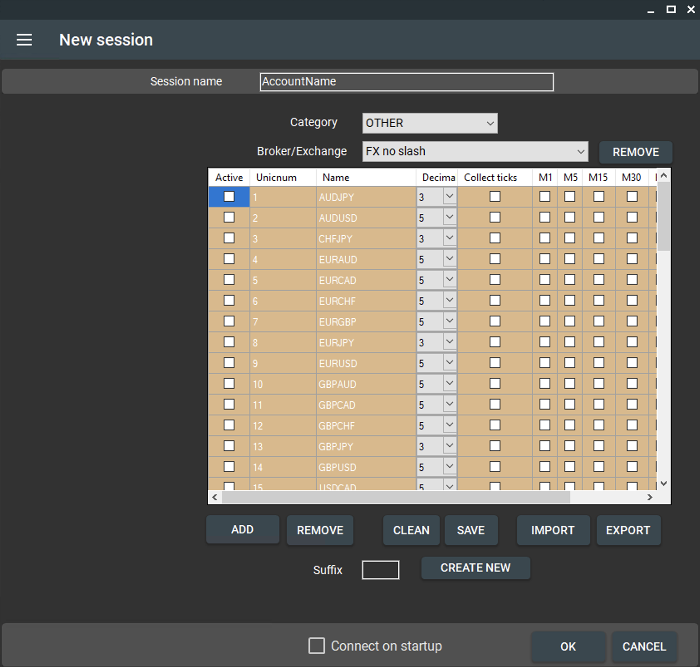Open the Category dropdown
Screen dimensions: 700x667
click(x=430, y=123)
